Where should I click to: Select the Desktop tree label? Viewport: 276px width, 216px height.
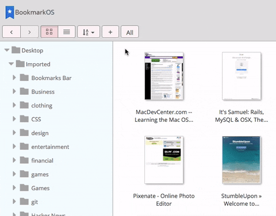(32, 51)
